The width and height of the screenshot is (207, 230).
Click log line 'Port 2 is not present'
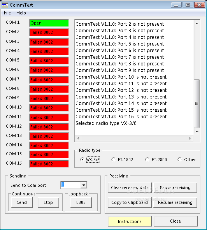tap(120, 24)
